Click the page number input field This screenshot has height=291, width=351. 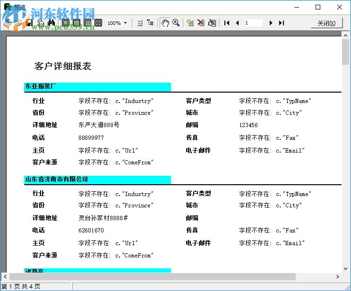tap(253, 23)
